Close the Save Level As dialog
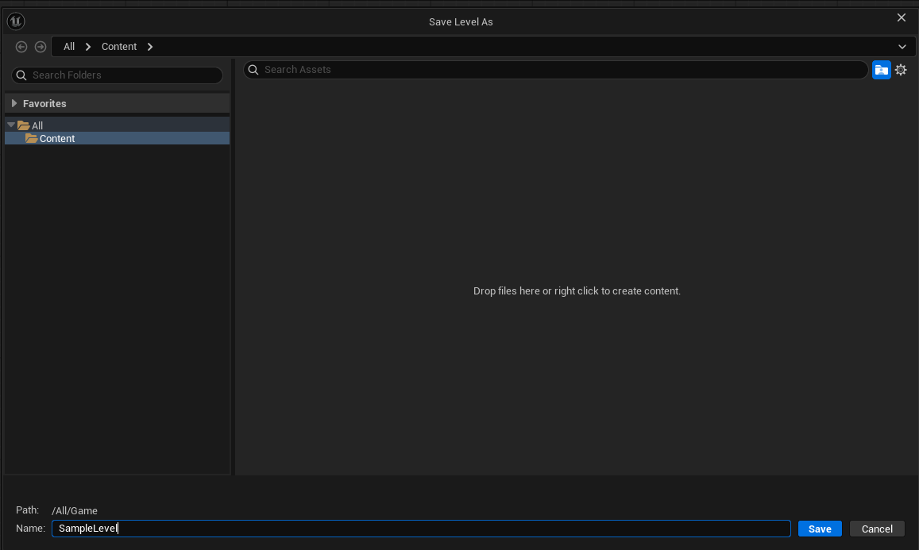This screenshot has height=550, width=919. click(901, 17)
